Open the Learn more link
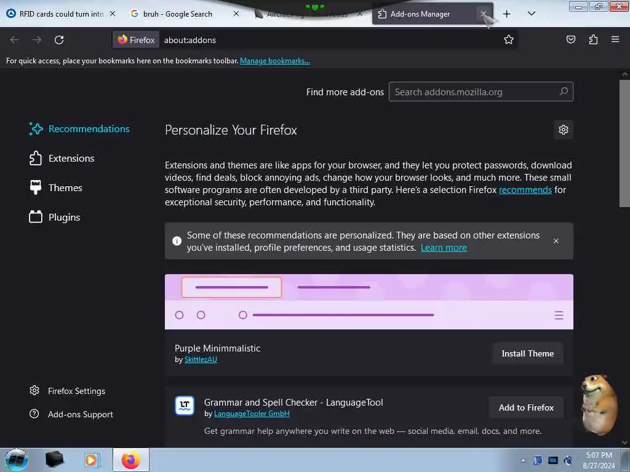This screenshot has height=472, width=630. coord(444,248)
